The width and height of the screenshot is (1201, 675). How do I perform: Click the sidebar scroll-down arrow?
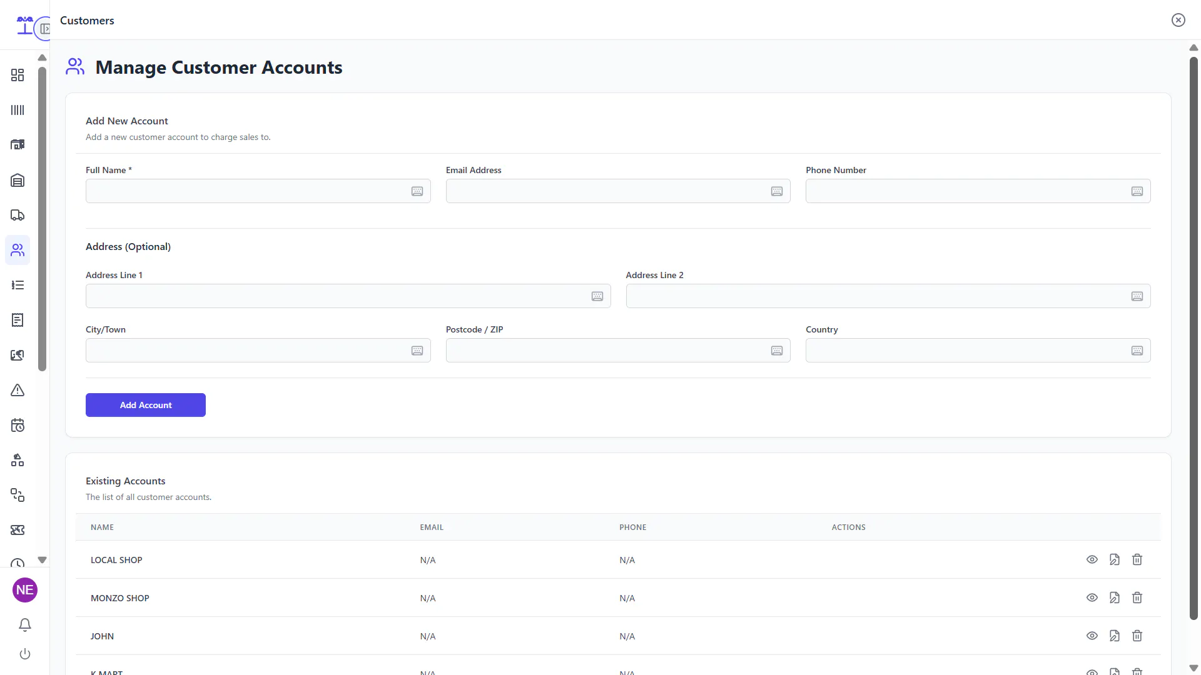click(x=42, y=560)
